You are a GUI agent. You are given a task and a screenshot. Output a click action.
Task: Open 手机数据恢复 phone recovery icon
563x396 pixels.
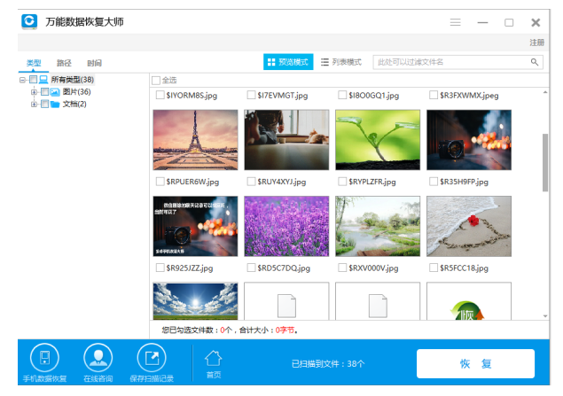[44, 358]
